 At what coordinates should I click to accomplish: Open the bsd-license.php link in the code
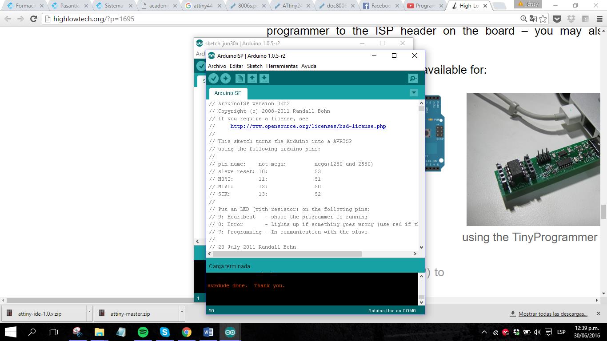pyautogui.click(x=308, y=126)
